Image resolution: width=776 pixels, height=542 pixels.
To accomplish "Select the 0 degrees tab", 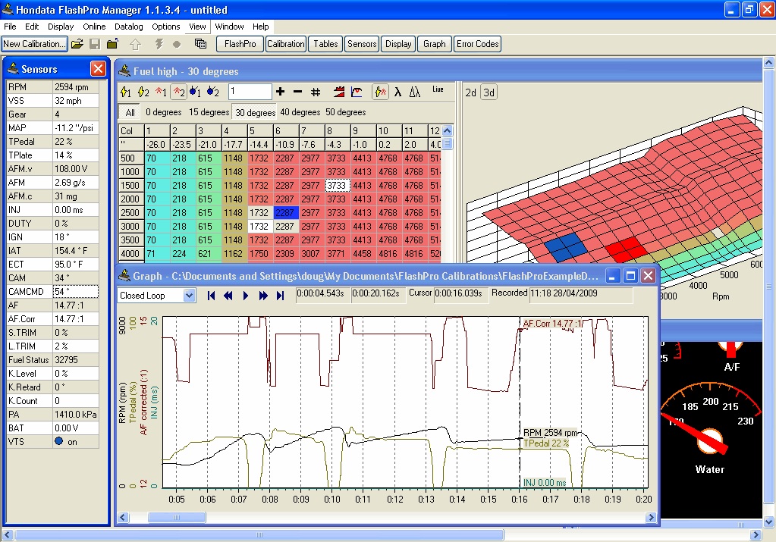I will [x=163, y=112].
